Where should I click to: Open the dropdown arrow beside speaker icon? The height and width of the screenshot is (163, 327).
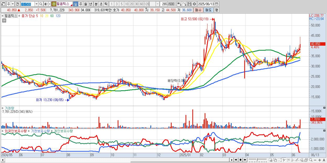point(50,4)
